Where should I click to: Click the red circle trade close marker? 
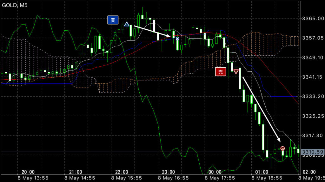282,148
